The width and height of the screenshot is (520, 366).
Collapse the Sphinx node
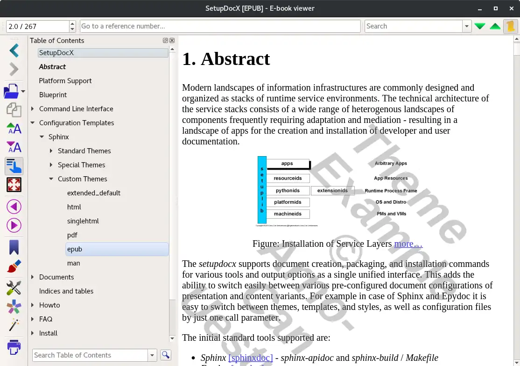point(42,137)
